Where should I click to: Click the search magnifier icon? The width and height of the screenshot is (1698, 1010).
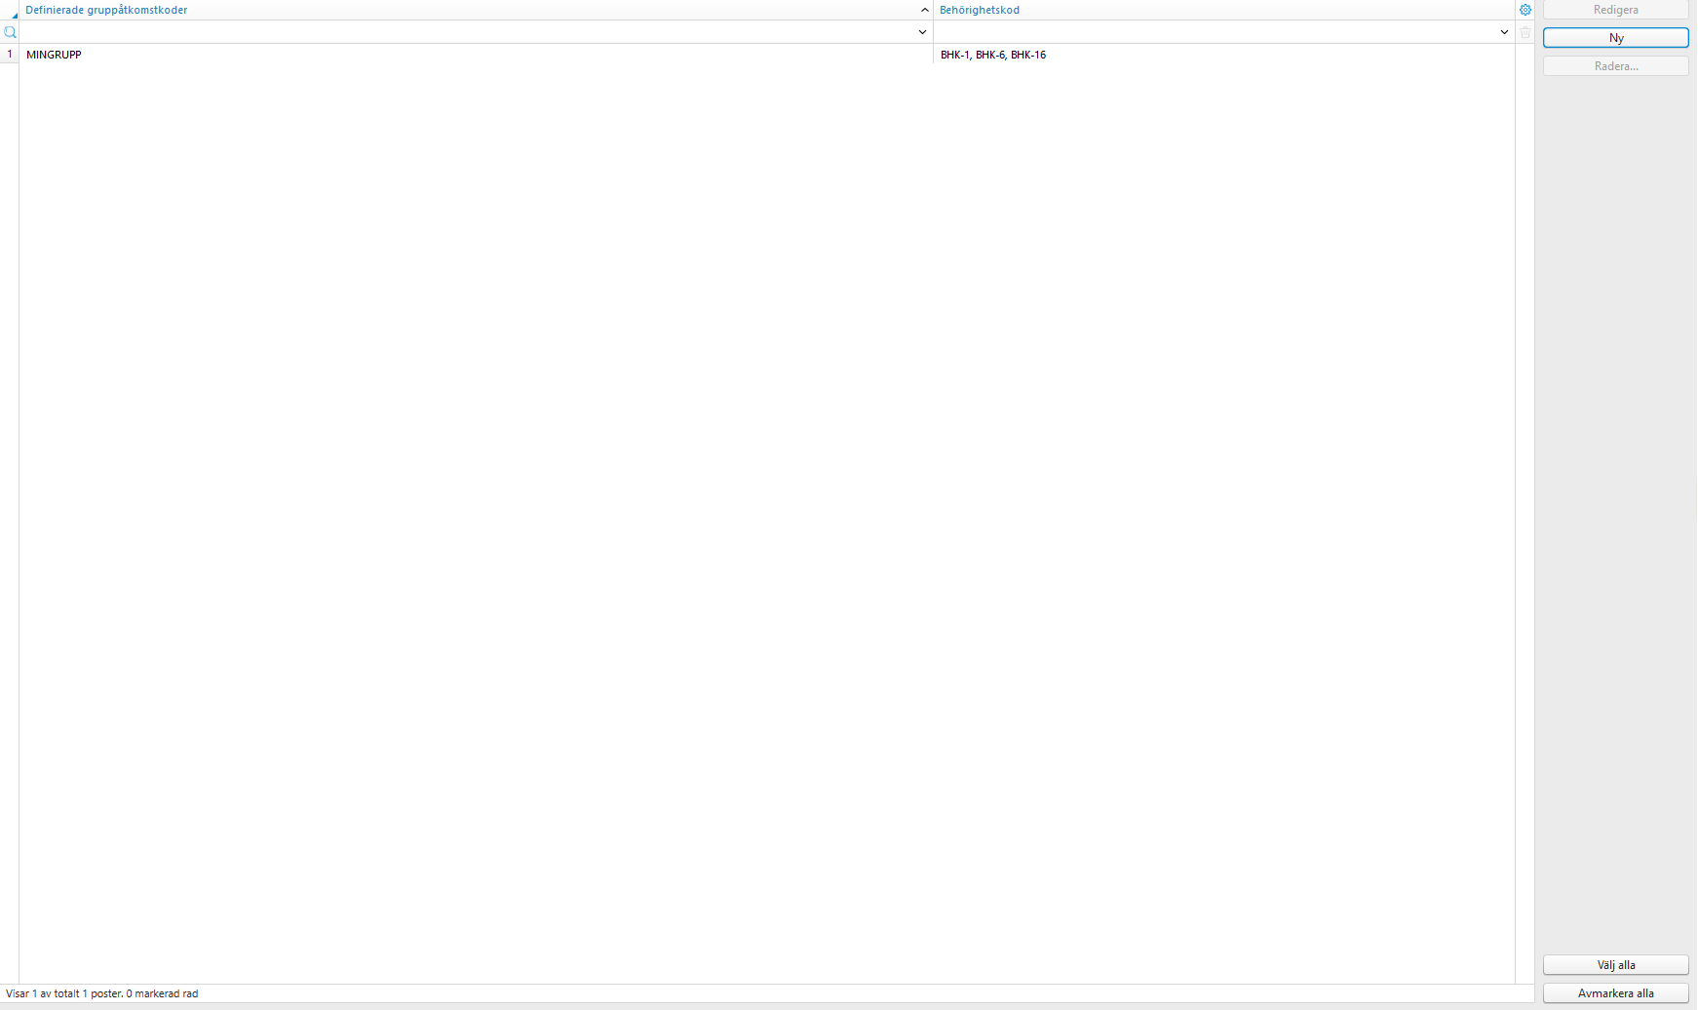[x=10, y=32]
